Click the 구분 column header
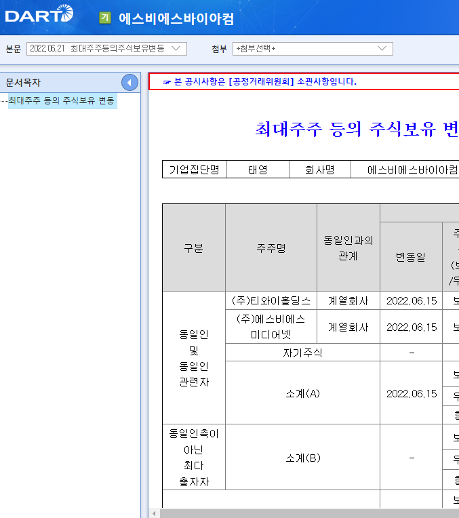The width and height of the screenshot is (459, 518). click(x=194, y=247)
